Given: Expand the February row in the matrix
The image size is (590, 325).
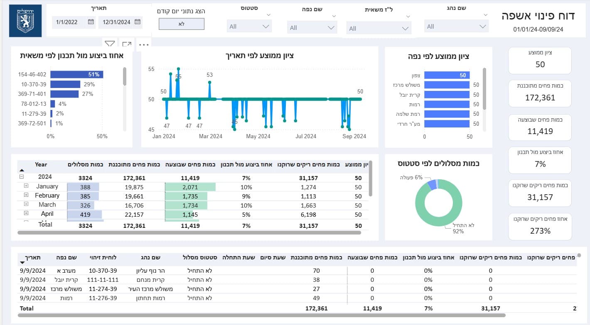Looking at the screenshot, I should coord(26,195).
